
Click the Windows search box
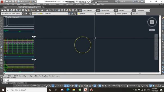26,90
